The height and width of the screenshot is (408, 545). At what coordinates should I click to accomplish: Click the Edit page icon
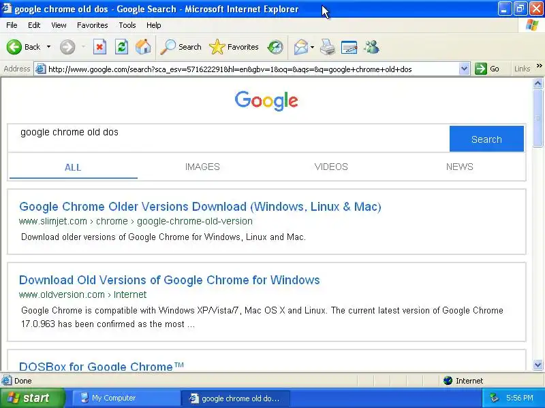pos(349,47)
